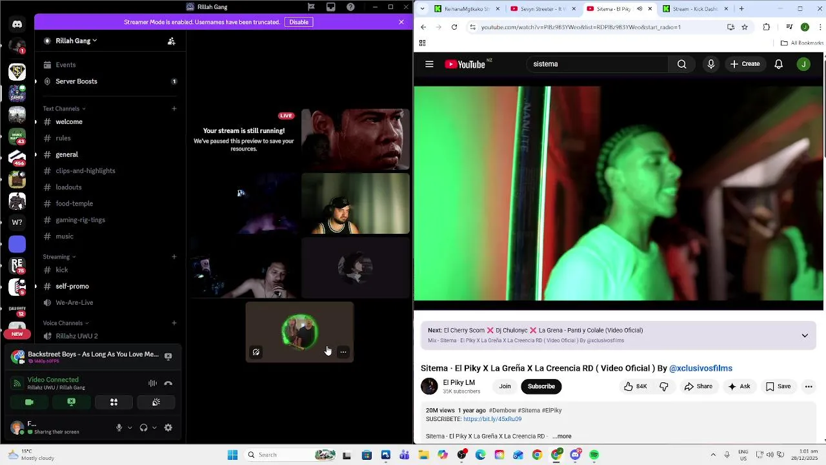Add a channel to Text Channels
This screenshot has width=826, height=465.
pyautogui.click(x=174, y=108)
